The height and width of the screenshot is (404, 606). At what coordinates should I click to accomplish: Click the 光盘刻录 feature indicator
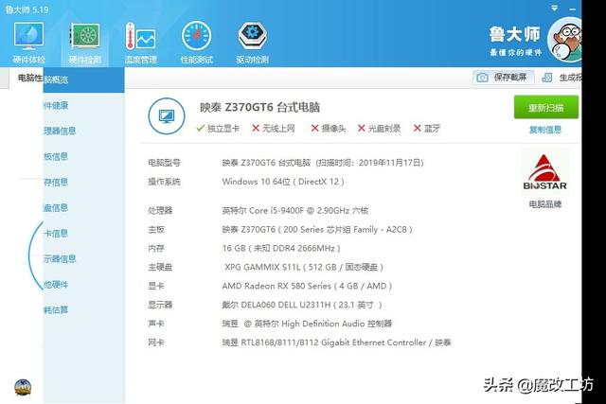379,129
